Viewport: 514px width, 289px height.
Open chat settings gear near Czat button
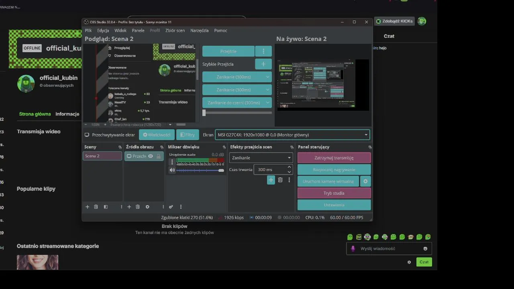pos(409,262)
